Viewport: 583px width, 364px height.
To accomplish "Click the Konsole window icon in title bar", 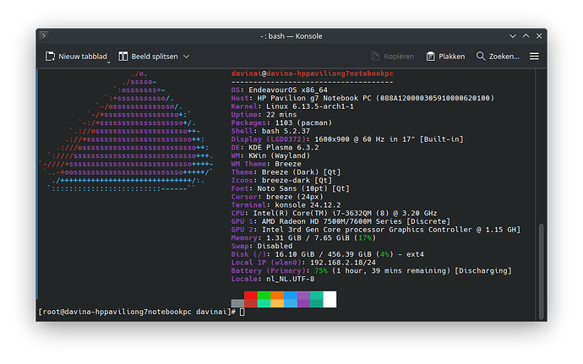I will tap(43, 35).
